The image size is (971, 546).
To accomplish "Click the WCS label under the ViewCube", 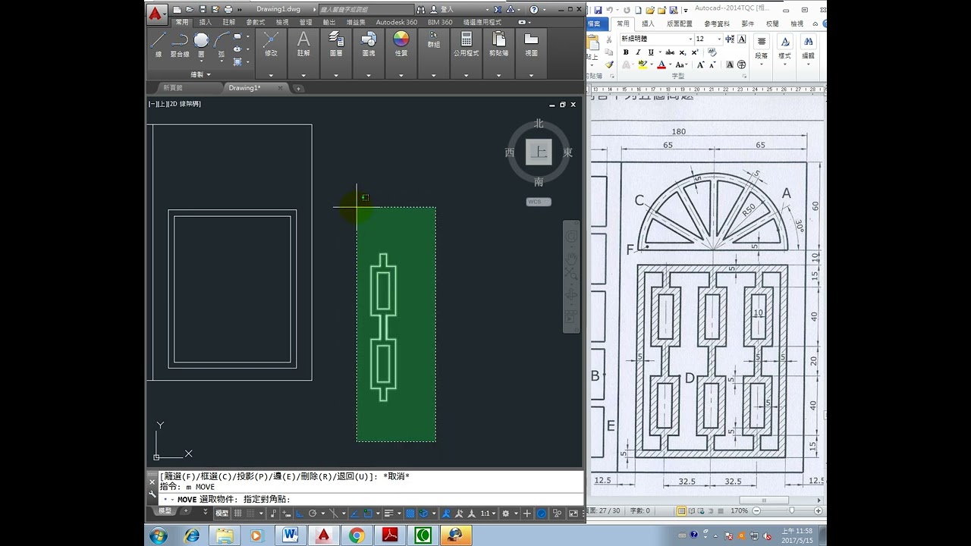I will coord(539,202).
